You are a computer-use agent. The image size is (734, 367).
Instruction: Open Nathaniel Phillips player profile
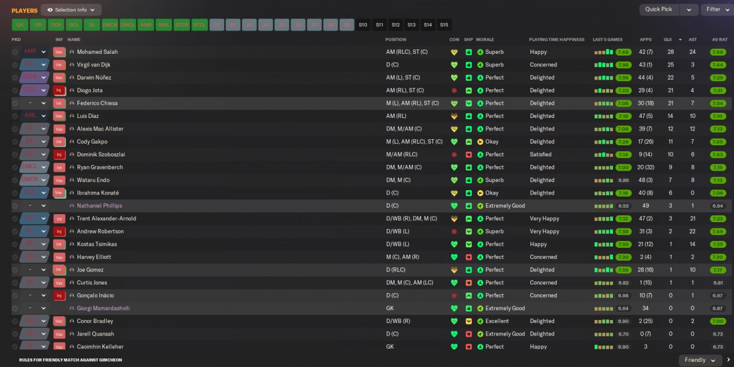(x=99, y=206)
